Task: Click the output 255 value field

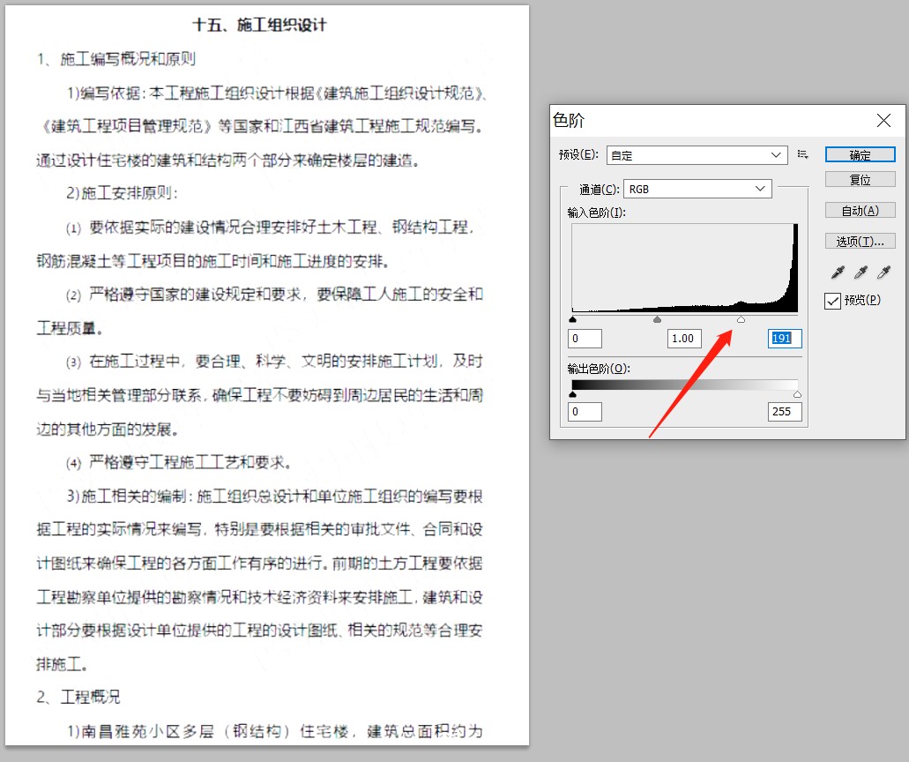Action: point(784,411)
